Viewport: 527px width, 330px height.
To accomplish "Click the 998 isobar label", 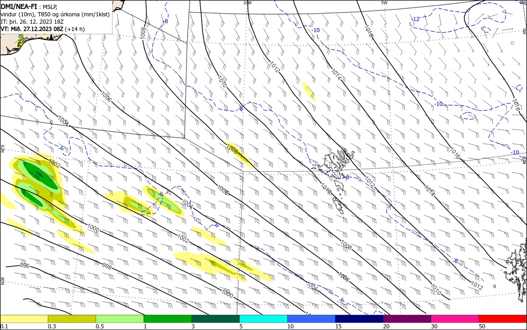I will (x=106, y=267).
